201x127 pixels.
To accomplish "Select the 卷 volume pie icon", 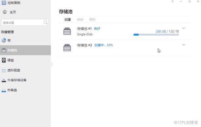I will [4, 40].
